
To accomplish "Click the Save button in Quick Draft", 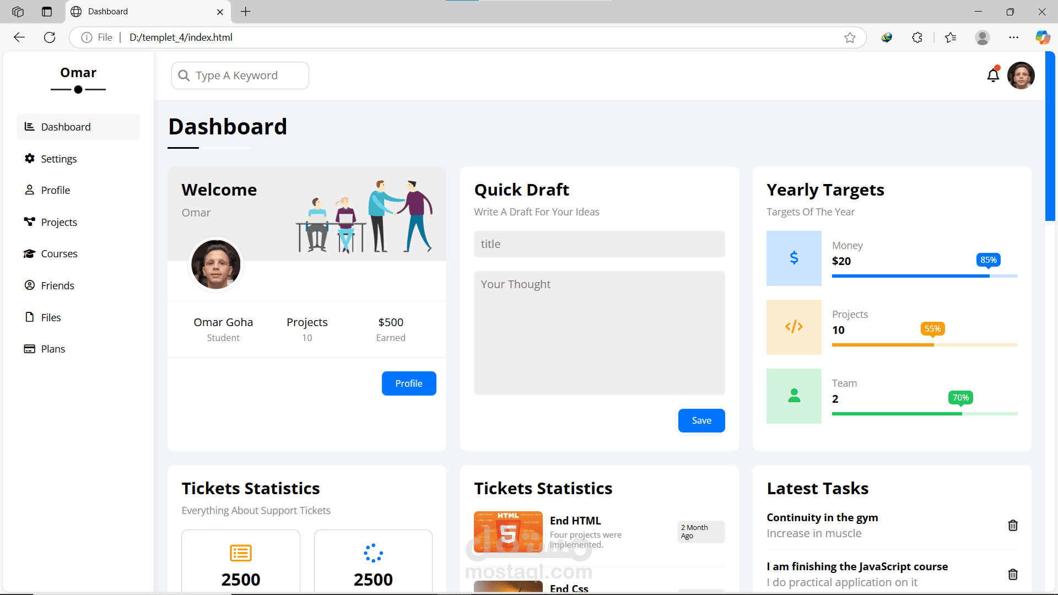I will 701,420.
